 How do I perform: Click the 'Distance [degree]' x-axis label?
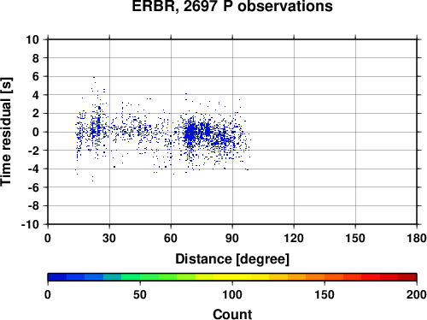[x=232, y=259]
